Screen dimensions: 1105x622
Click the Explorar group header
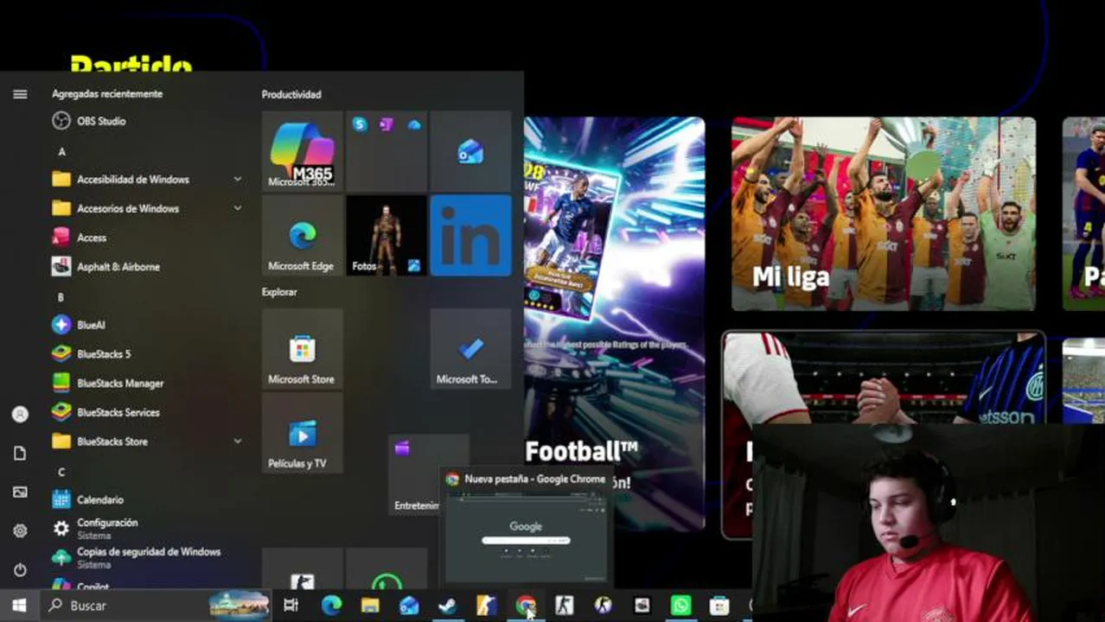pyautogui.click(x=279, y=292)
